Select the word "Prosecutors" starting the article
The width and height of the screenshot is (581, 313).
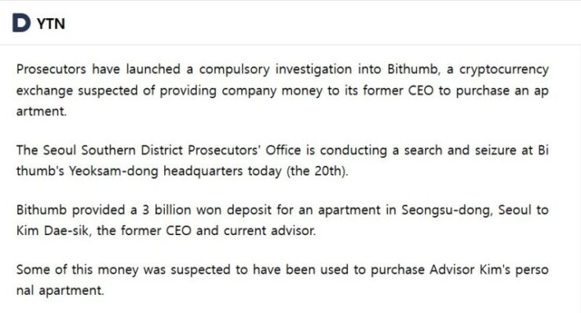[x=51, y=69]
